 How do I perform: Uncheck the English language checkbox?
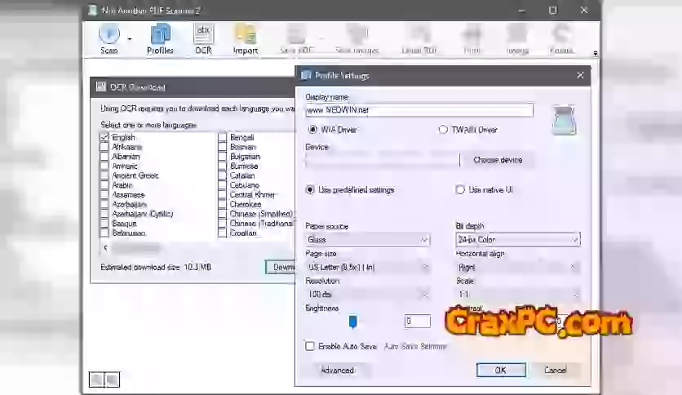104,137
